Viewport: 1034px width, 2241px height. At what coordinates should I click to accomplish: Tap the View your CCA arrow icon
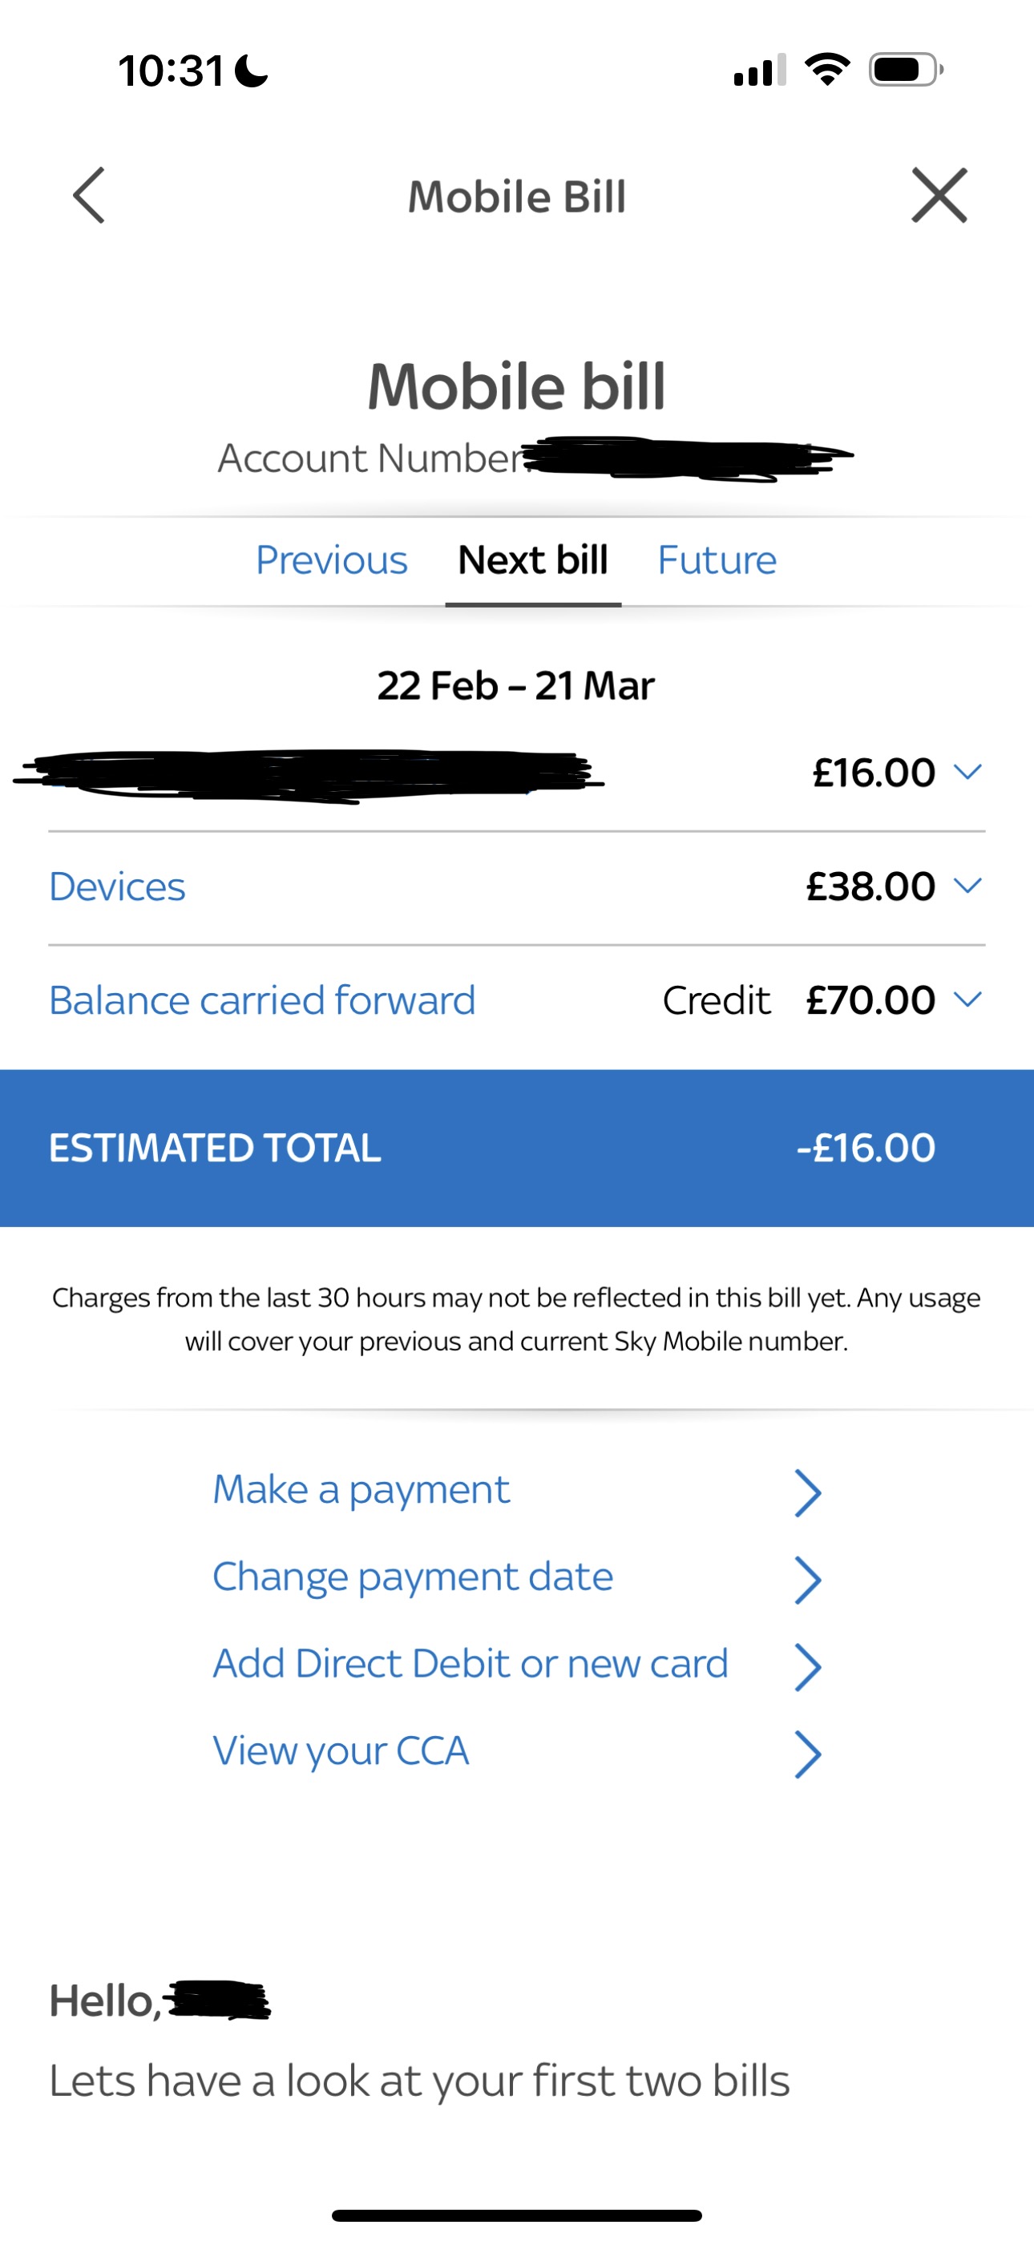tap(808, 1754)
